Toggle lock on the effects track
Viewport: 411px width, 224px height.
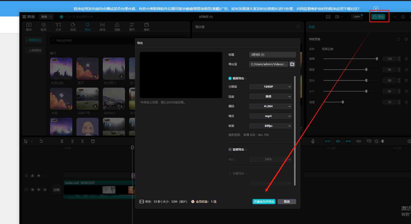click(x=33, y=176)
